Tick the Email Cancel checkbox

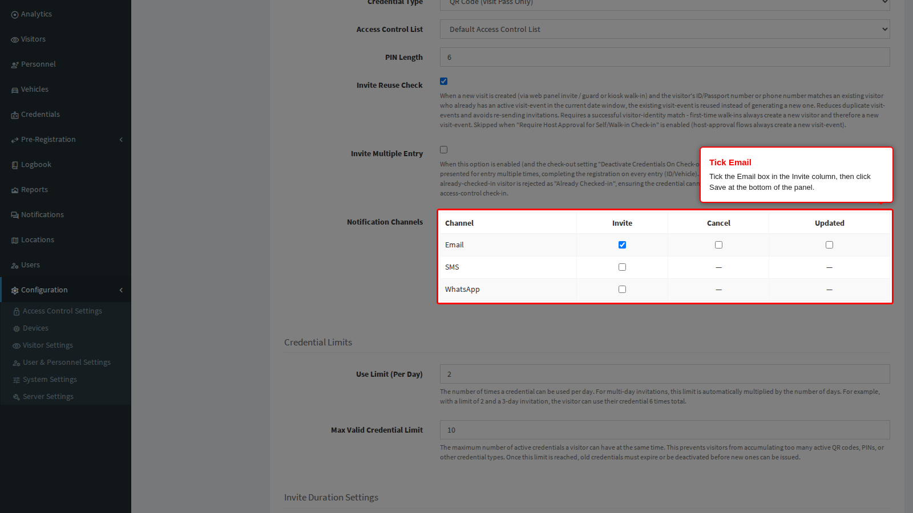[x=718, y=245]
